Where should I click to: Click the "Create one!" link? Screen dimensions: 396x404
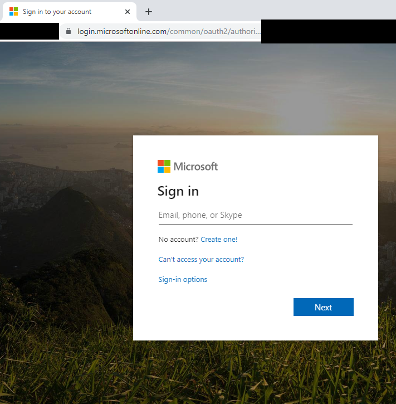219,240
